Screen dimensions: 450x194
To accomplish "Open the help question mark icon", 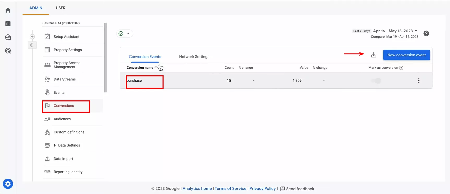I will pyautogui.click(x=426, y=33).
